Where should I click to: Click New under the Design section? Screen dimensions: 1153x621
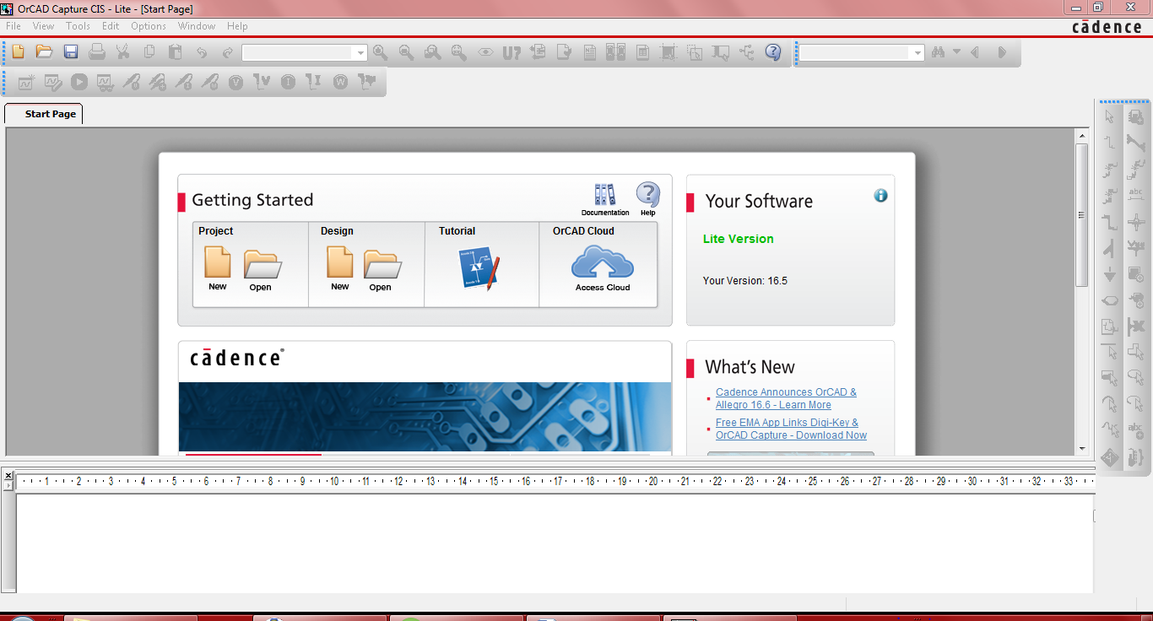[x=340, y=268]
